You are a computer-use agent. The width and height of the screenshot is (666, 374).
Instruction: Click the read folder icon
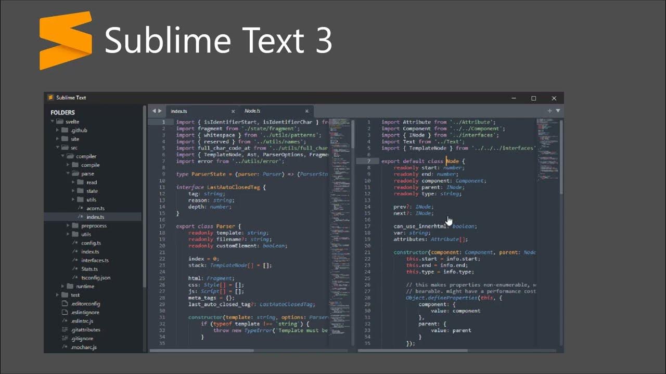(81, 182)
